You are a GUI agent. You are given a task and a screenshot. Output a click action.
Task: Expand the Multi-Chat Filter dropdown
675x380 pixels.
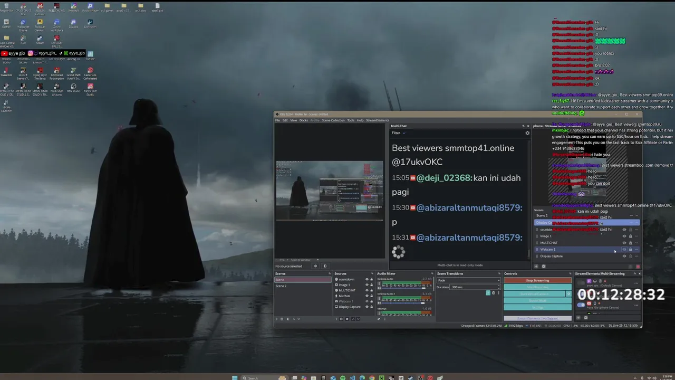(x=399, y=133)
